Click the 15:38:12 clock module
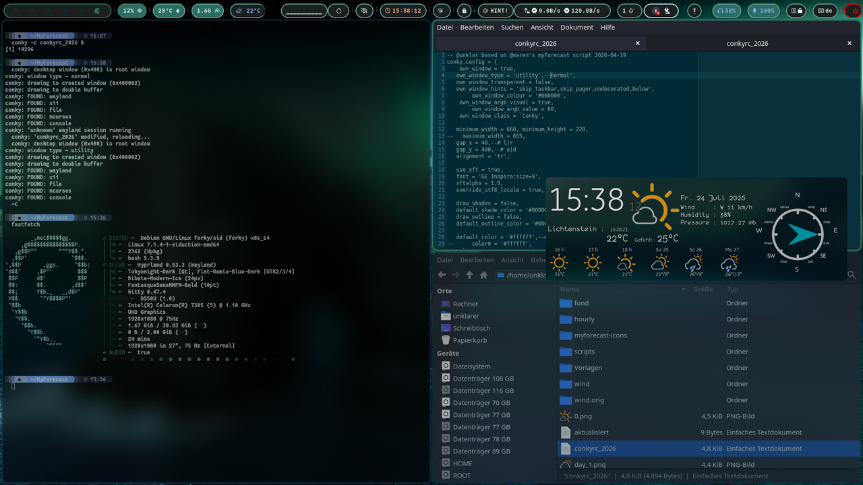 click(x=403, y=11)
